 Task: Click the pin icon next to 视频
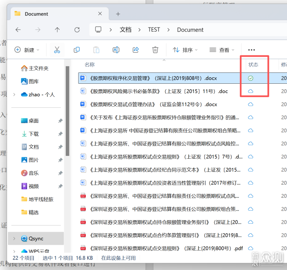pos(61,186)
